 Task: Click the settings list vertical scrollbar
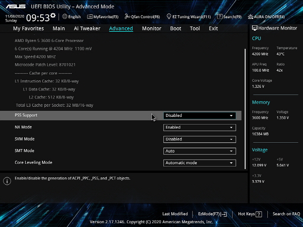click(x=245, y=109)
